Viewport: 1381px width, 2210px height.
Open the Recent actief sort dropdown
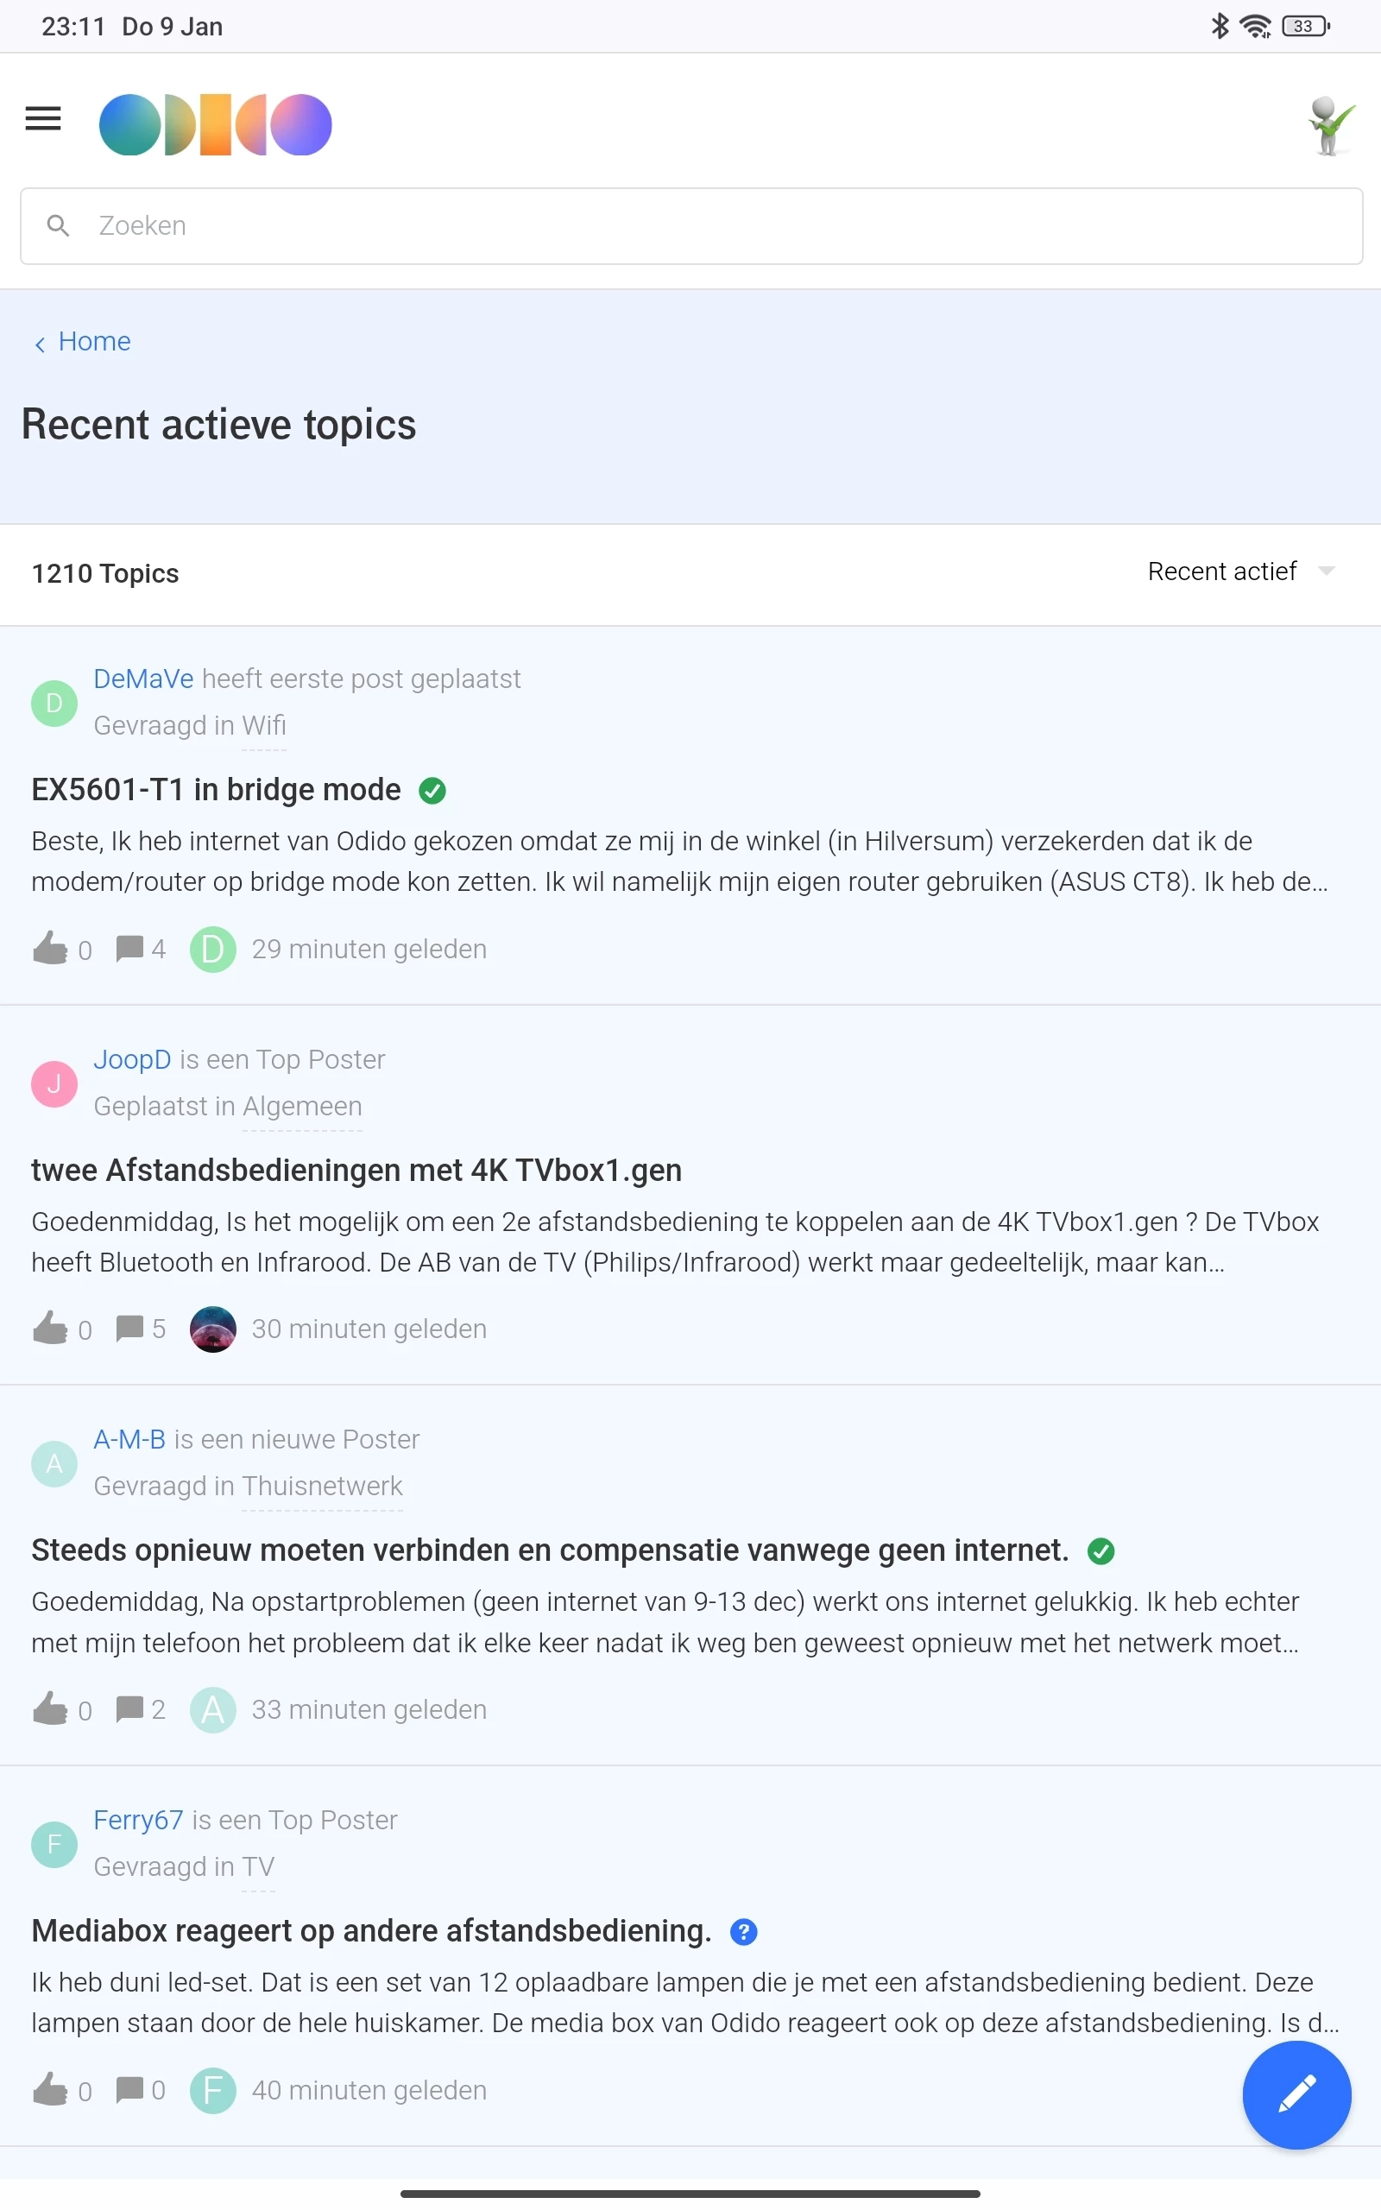click(1240, 571)
